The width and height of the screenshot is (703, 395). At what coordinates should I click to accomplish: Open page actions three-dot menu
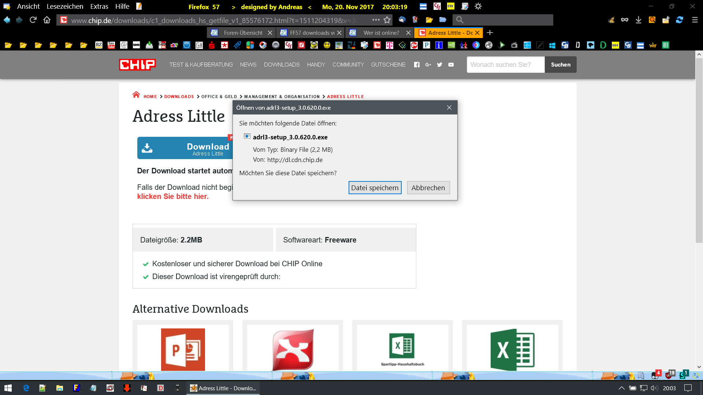point(376,20)
